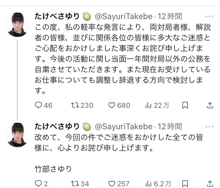Click たけべさゆり display name on second tweet
The image size is (220, 188).
(x=57, y=126)
